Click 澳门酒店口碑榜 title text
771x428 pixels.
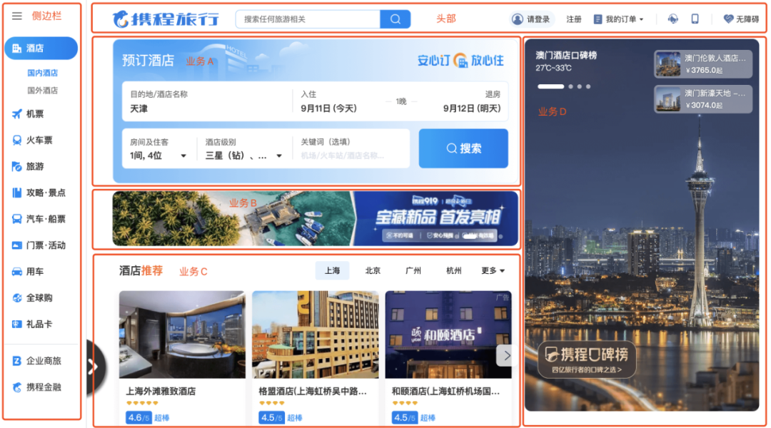pos(566,56)
